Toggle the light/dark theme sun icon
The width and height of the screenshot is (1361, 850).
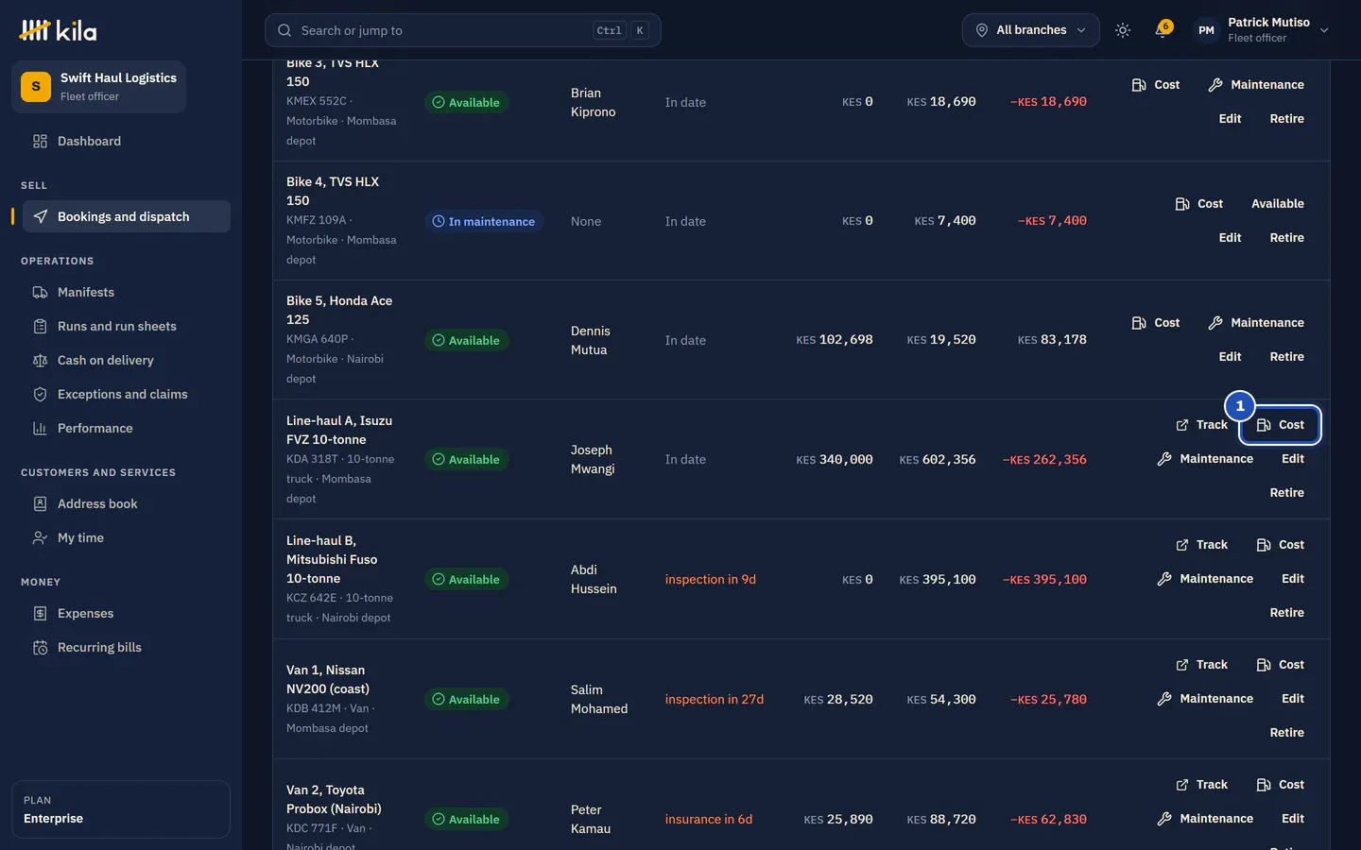[x=1123, y=30]
